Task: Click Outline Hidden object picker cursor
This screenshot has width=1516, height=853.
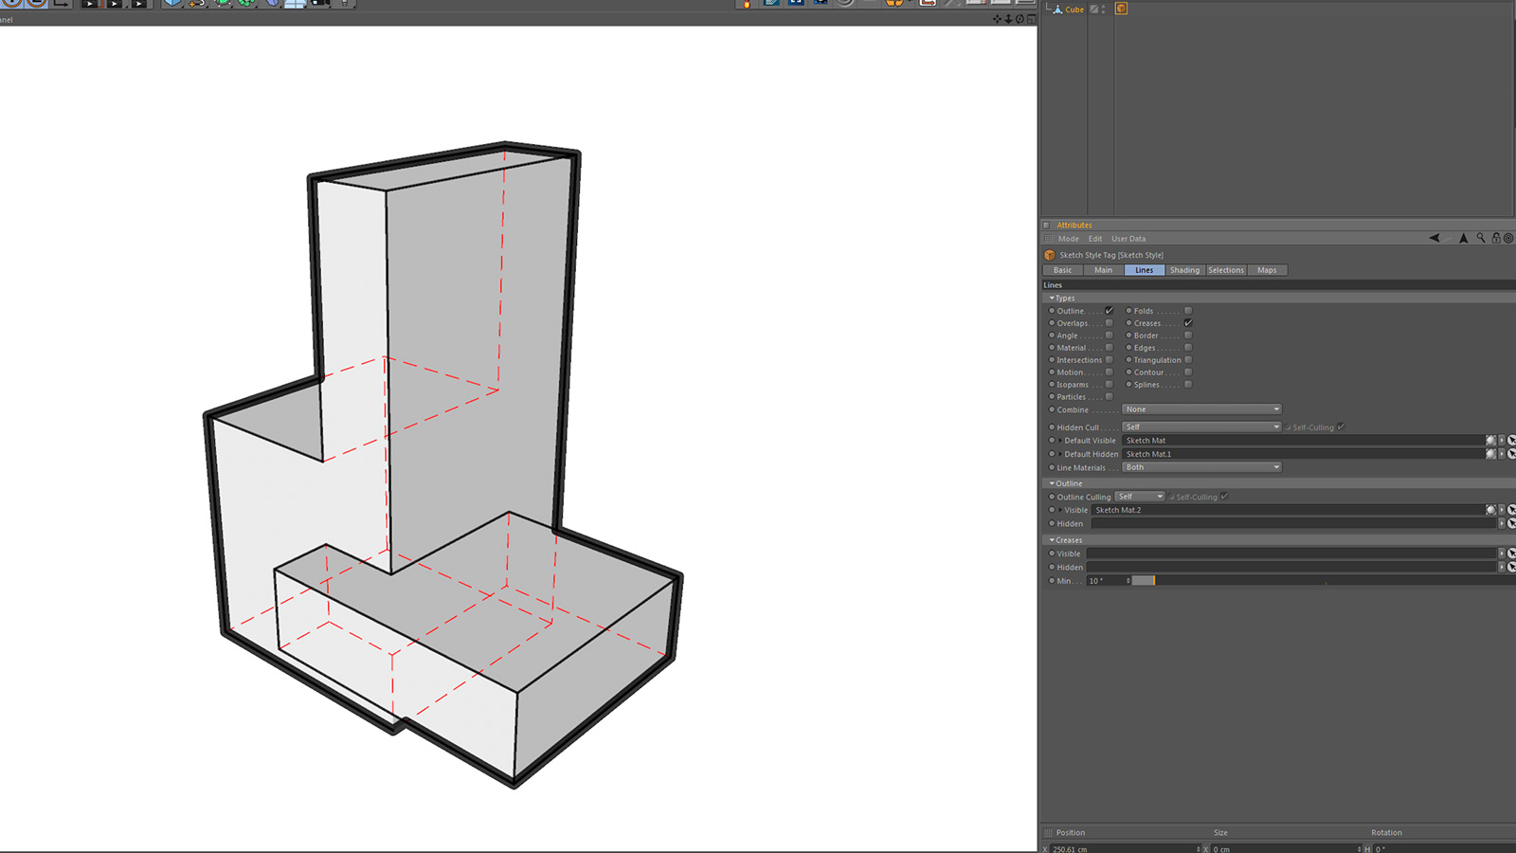Action: (1511, 523)
